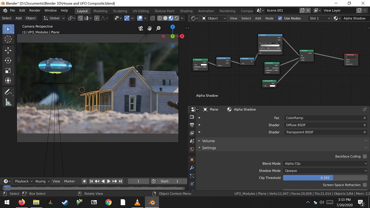Click the magnifier zoom-view gizmo icon
Screen dimensions: 370x208
pos(158,28)
